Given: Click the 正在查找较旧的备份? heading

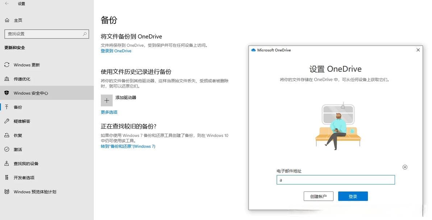Looking at the screenshot, I should pyautogui.click(x=129, y=126).
